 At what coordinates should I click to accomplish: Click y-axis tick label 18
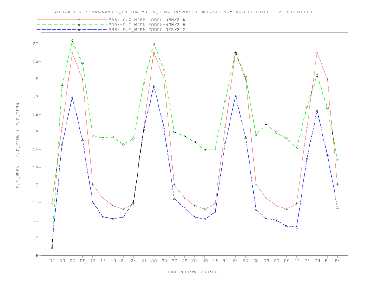[x=36, y=79]
